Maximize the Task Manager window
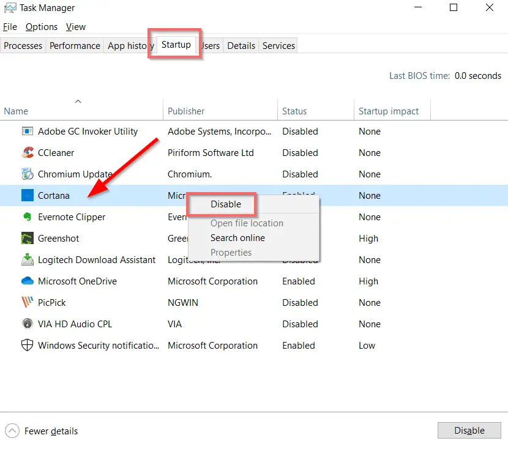The height and width of the screenshot is (449, 508). pos(454,7)
